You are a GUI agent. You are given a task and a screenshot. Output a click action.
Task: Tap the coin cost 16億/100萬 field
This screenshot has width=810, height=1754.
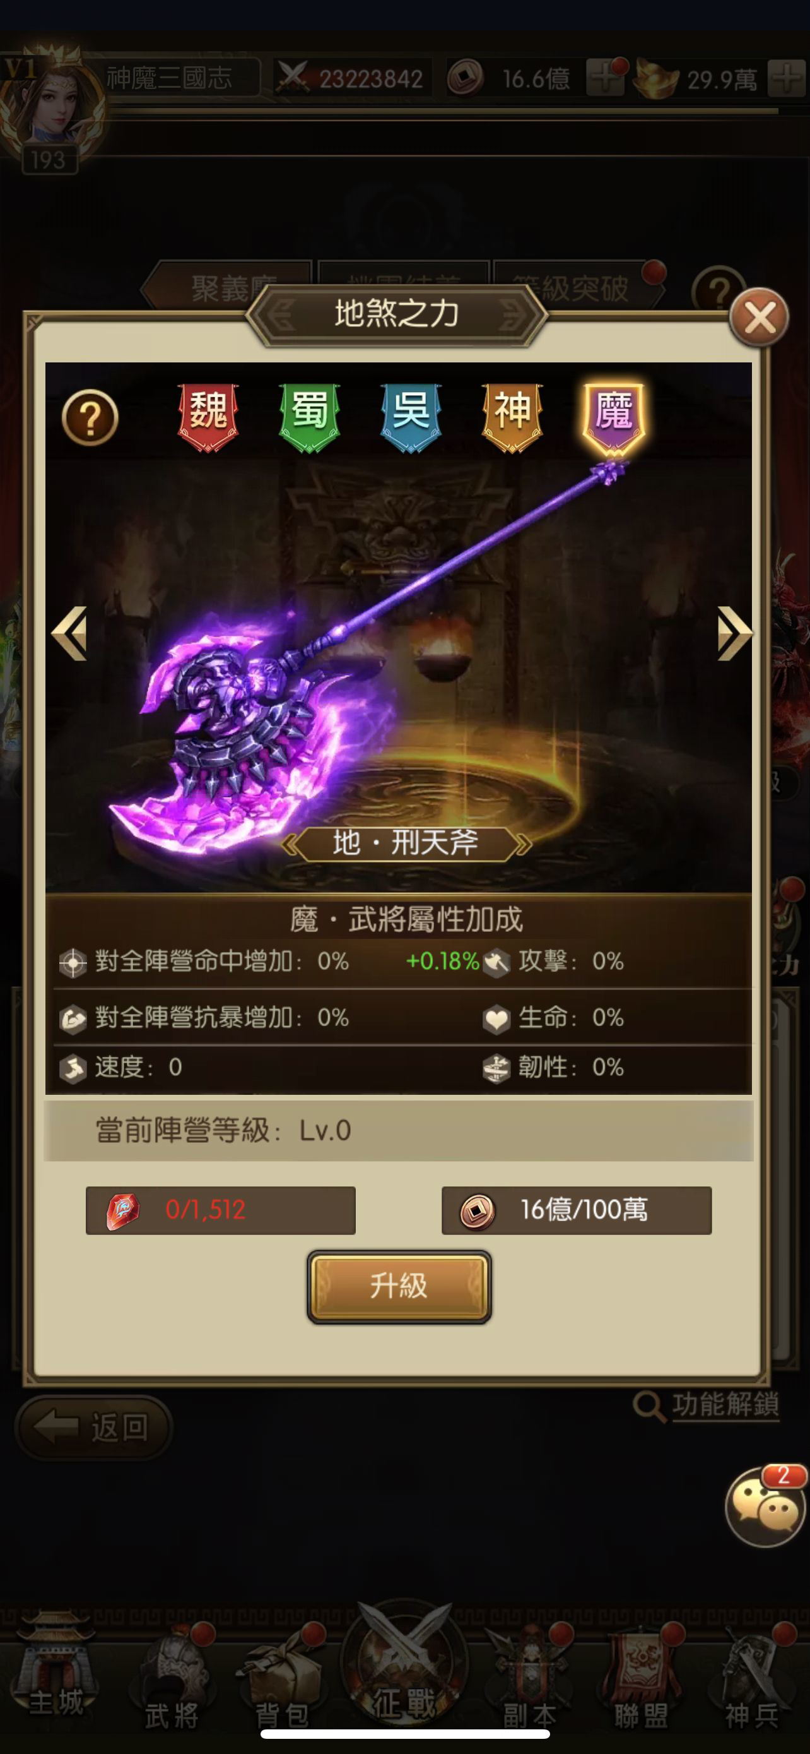[577, 1210]
